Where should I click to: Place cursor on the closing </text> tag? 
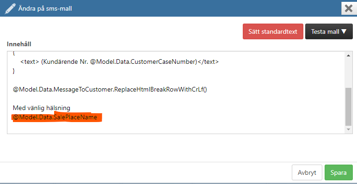pyautogui.click(x=208, y=61)
